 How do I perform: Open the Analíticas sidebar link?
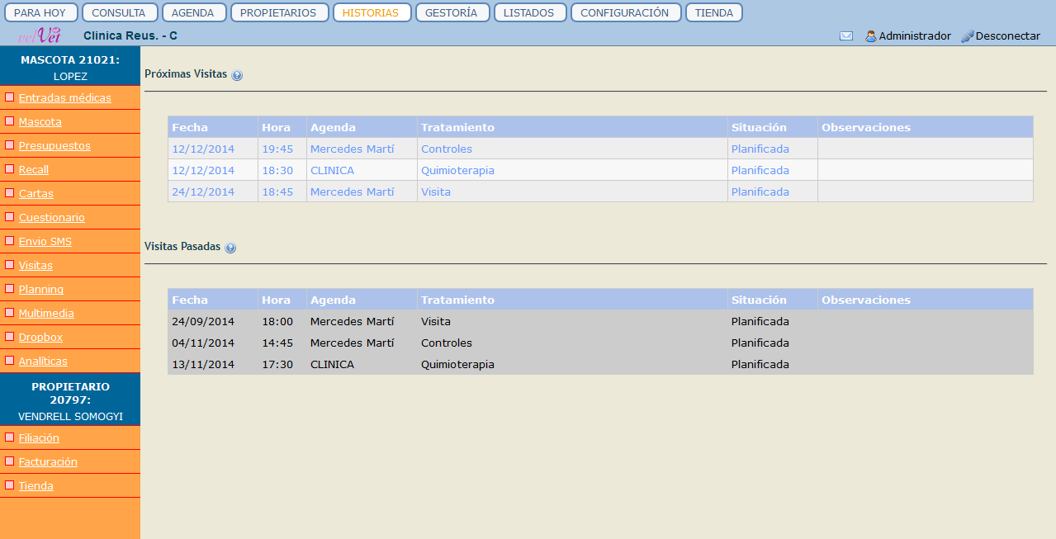tap(43, 362)
